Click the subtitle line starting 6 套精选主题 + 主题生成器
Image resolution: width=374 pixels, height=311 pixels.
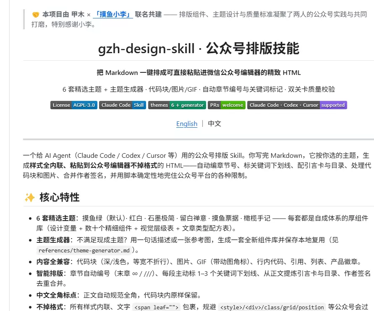click(x=199, y=89)
